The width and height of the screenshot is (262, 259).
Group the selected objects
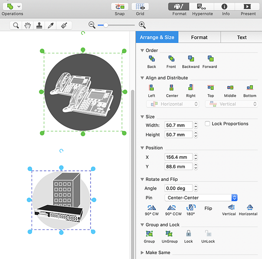149,234
